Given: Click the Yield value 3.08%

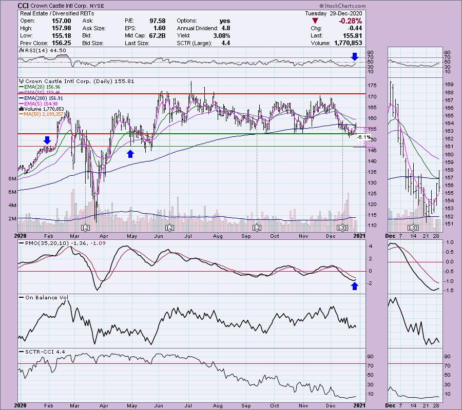Looking at the screenshot, I should pos(222,35).
